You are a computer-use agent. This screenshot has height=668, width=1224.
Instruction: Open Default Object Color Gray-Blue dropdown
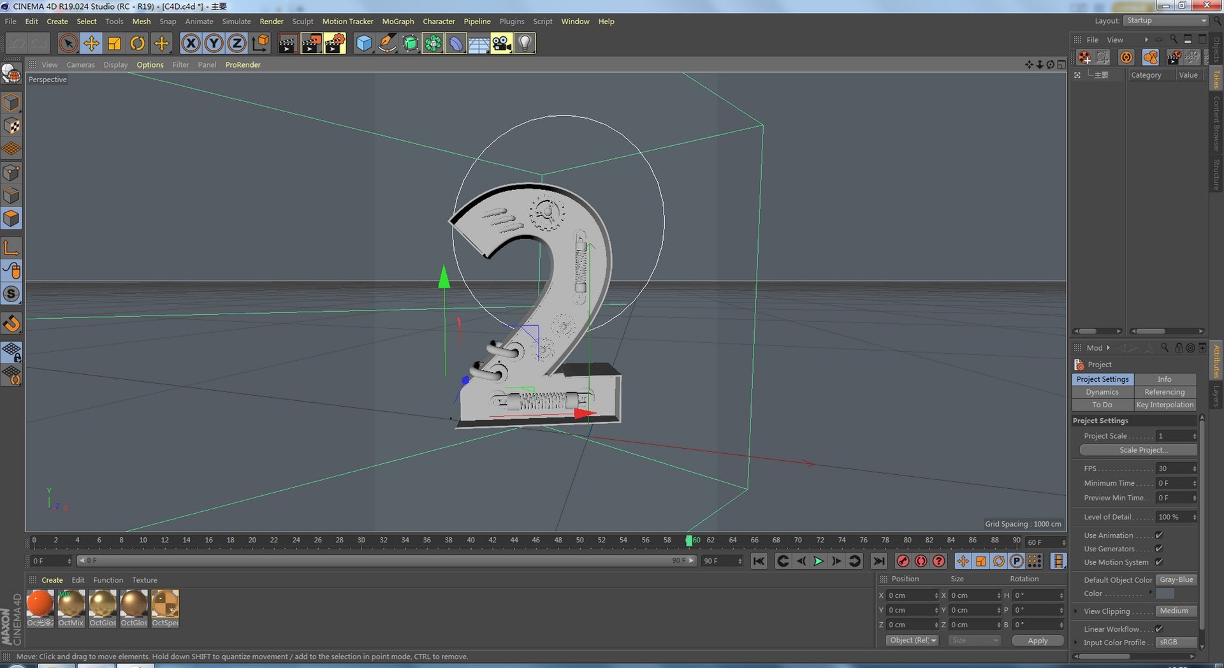click(x=1176, y=579)
